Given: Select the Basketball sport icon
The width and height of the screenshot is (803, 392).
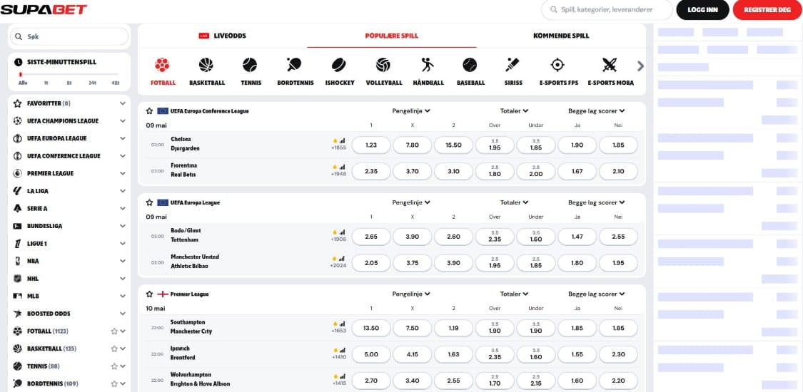Looking at the screenshot, I should [x=206, y=65].
